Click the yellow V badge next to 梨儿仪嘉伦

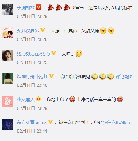[x=43, y=30]
